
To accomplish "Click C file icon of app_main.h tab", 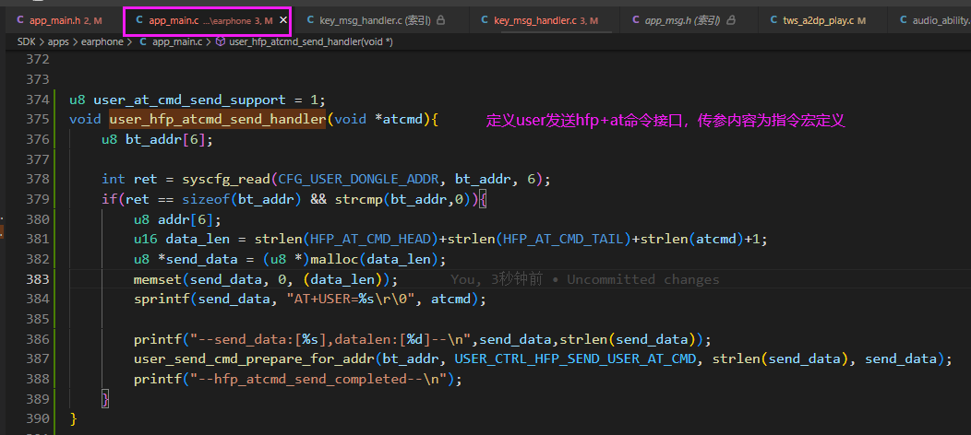I will [20, 20].
